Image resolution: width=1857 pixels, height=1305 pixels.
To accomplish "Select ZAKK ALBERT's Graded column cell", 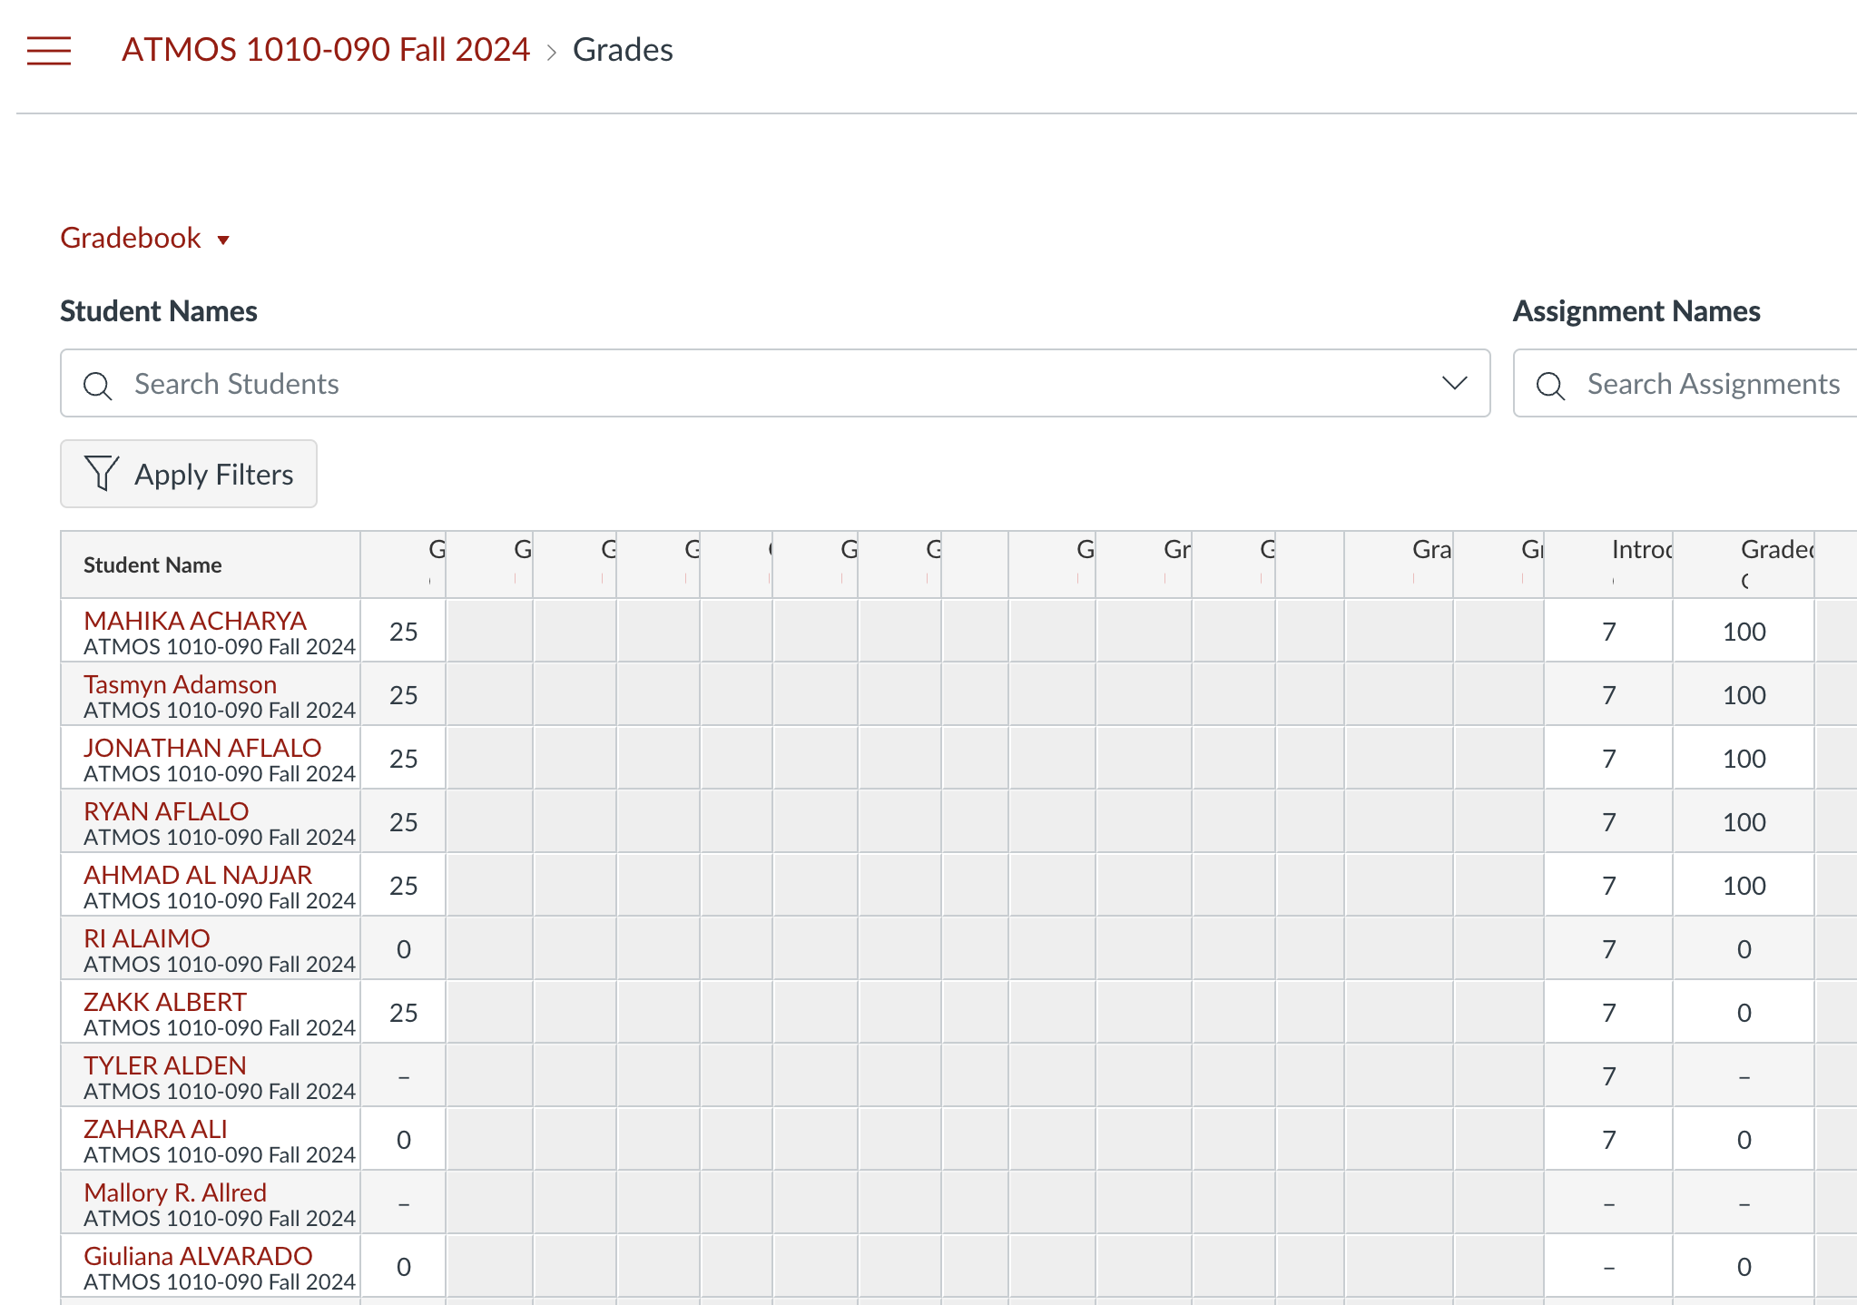I will pos(1744,1013).
